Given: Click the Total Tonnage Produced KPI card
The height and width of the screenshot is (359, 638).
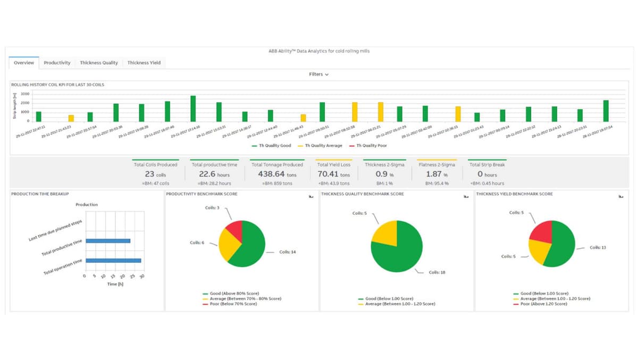Looking at the screenshot, I should pos(277,173).
